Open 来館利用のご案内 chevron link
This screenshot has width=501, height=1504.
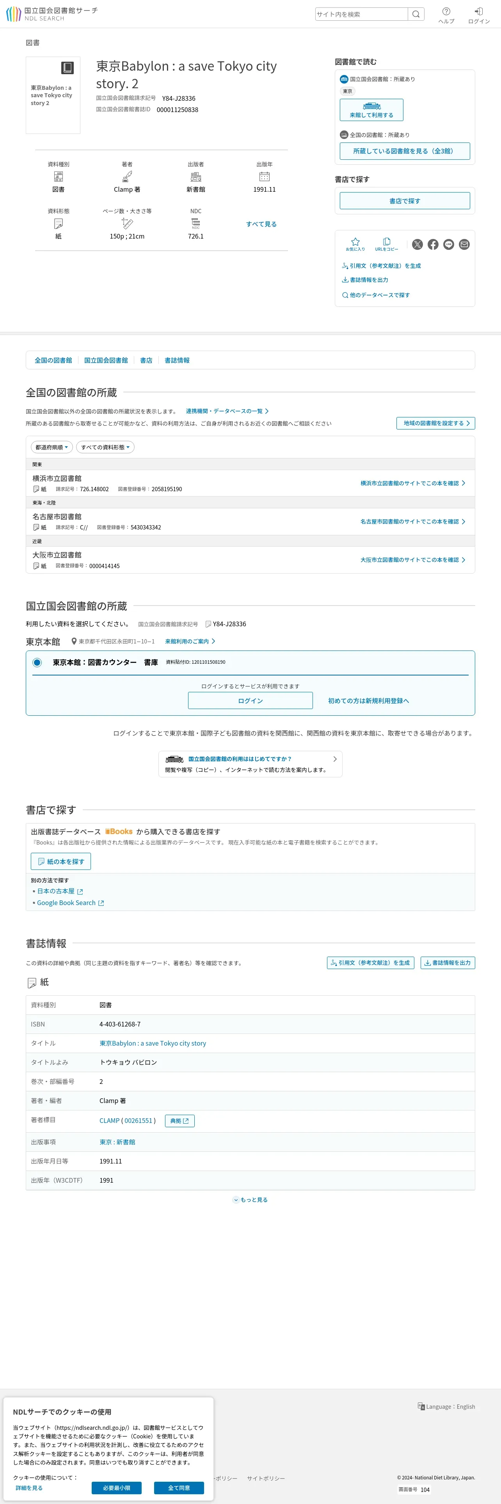click(190, 641)
